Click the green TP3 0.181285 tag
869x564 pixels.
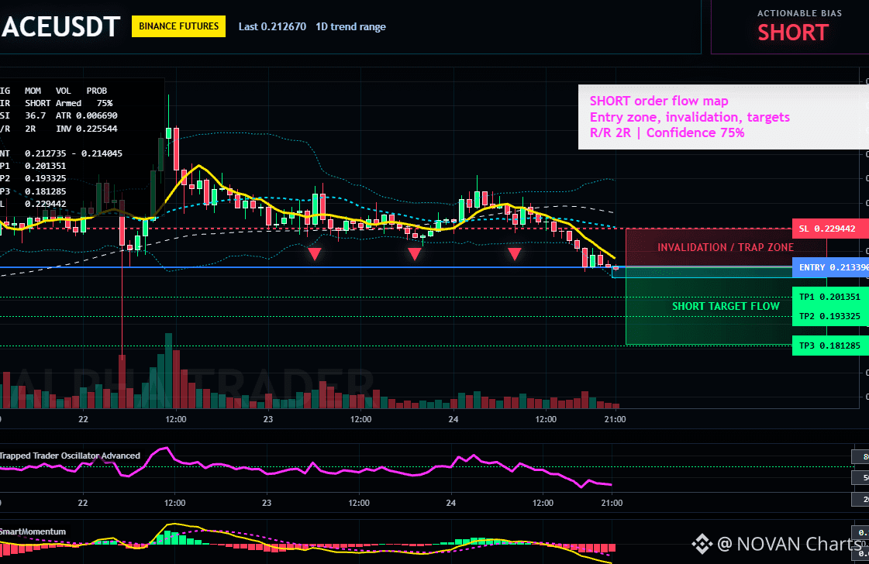pyautogui.click(x=830, y=346)
